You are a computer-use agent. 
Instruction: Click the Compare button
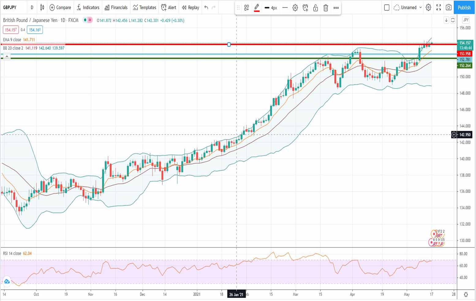pyautogui.click(x=60, y=7)
